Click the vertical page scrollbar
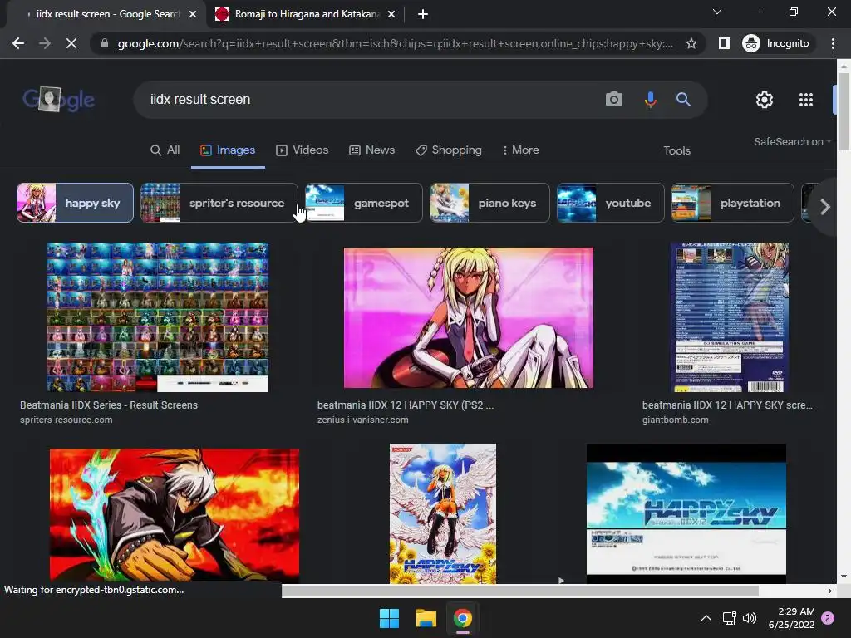 (844, 111)
